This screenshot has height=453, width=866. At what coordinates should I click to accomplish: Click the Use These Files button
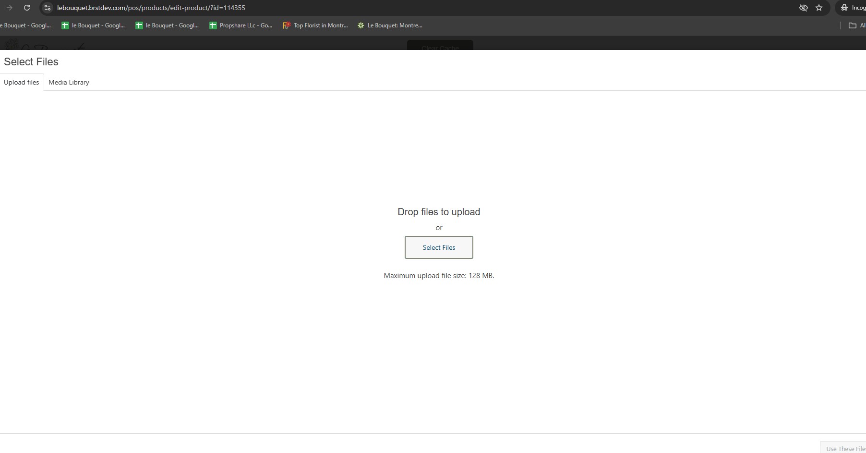tap(845, 448)
